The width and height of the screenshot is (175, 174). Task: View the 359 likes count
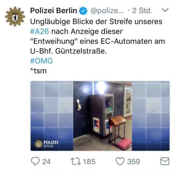134,161
